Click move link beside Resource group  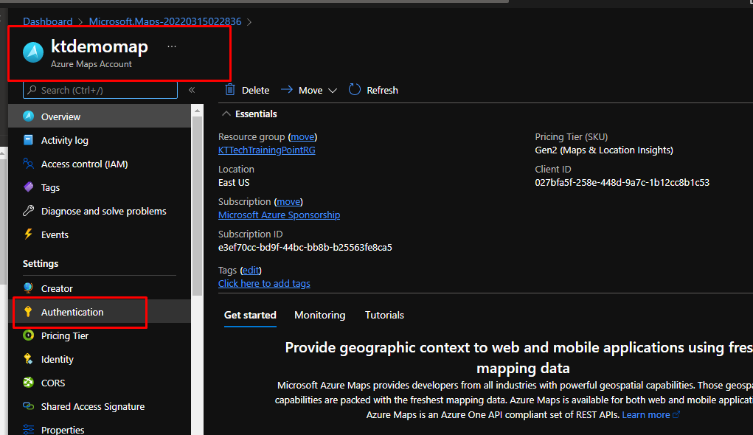[x=302, y=137]
